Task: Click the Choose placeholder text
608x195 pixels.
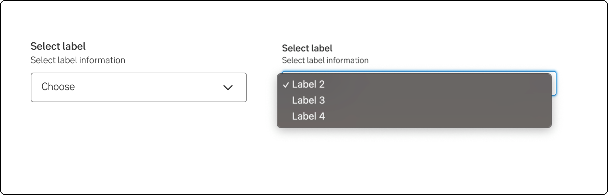Action: tap(58, 87)
